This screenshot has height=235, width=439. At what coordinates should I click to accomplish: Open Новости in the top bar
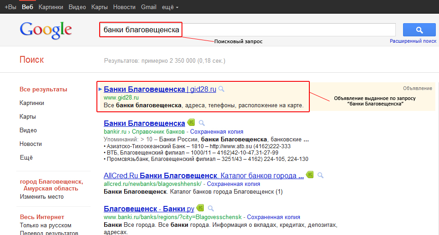point(124,7)
